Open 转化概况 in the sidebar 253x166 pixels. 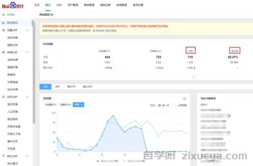(13, 163)
